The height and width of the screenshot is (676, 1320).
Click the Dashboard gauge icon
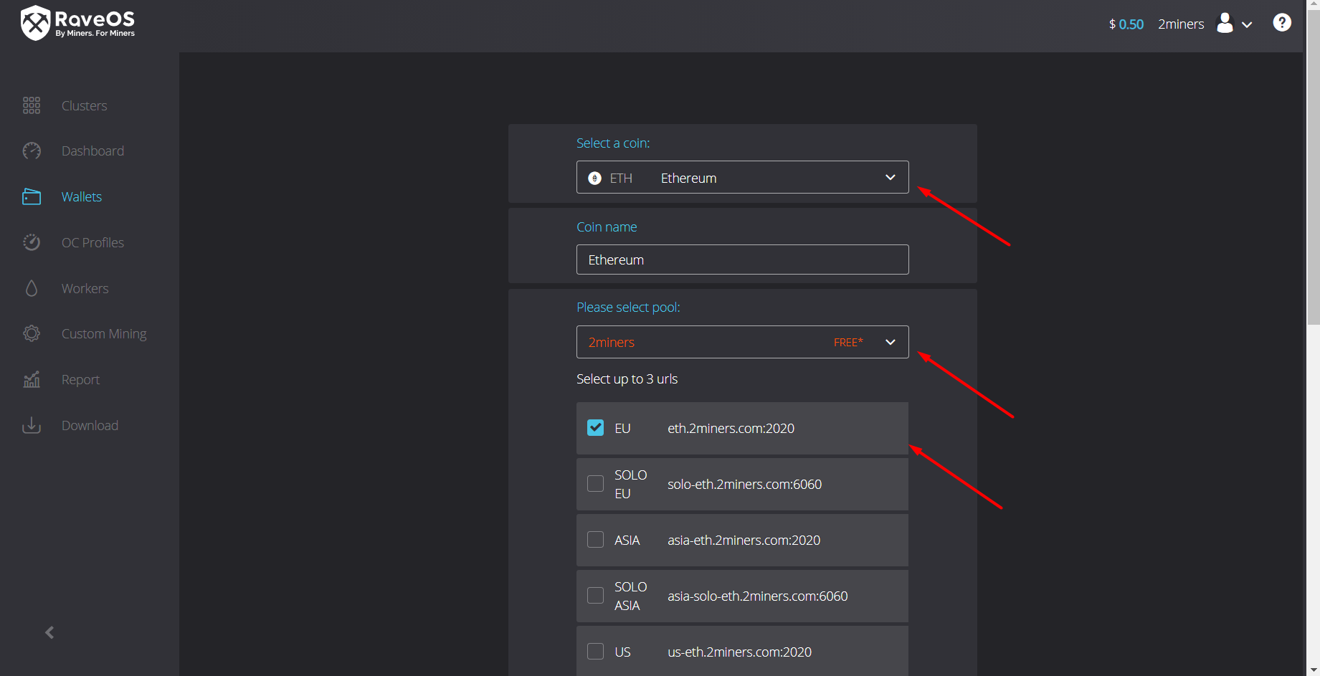coord(32,151)
